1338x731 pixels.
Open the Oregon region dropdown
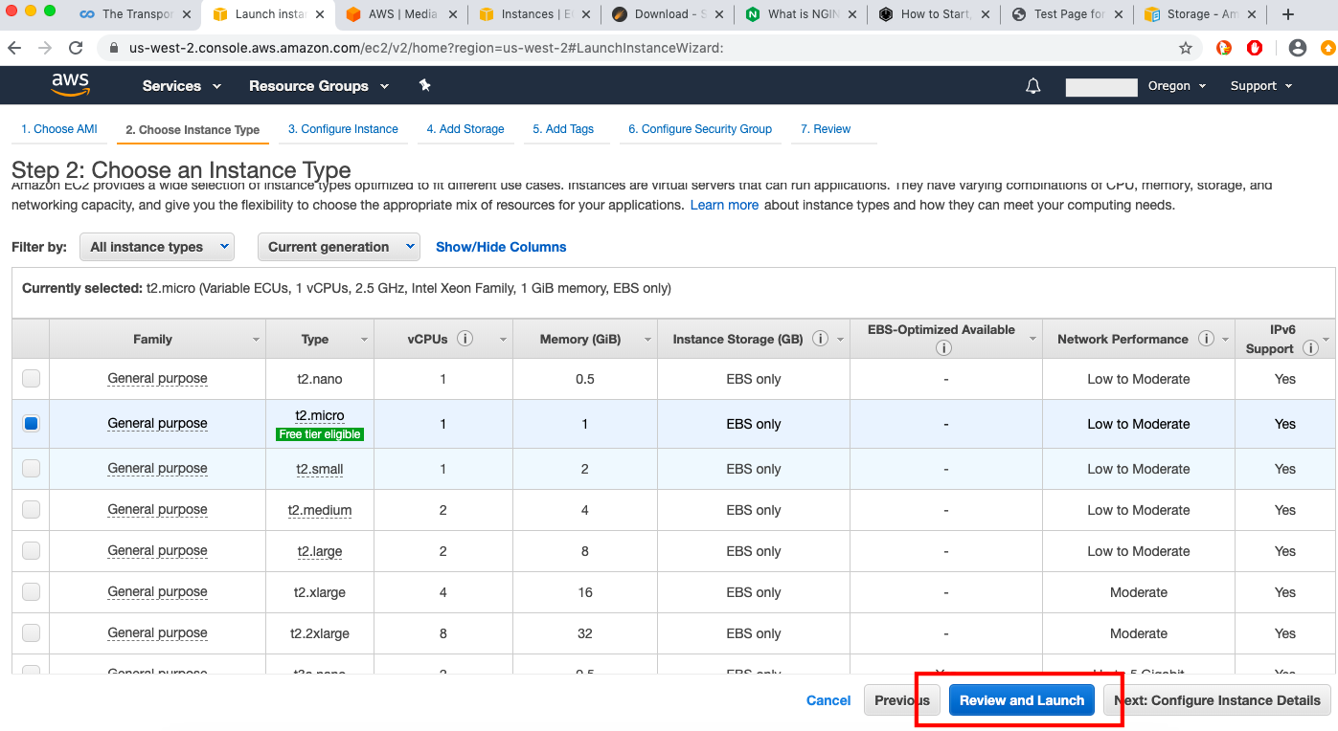point(1176,86)
